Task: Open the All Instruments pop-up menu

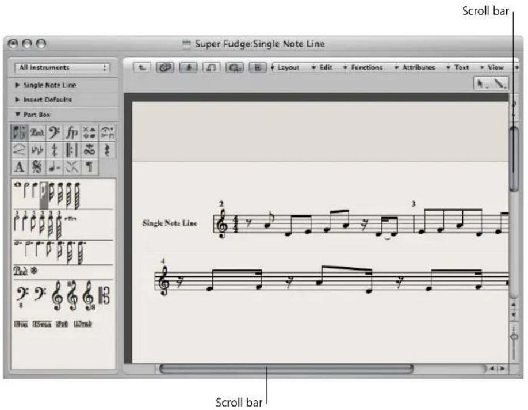Action: [63, 68]
